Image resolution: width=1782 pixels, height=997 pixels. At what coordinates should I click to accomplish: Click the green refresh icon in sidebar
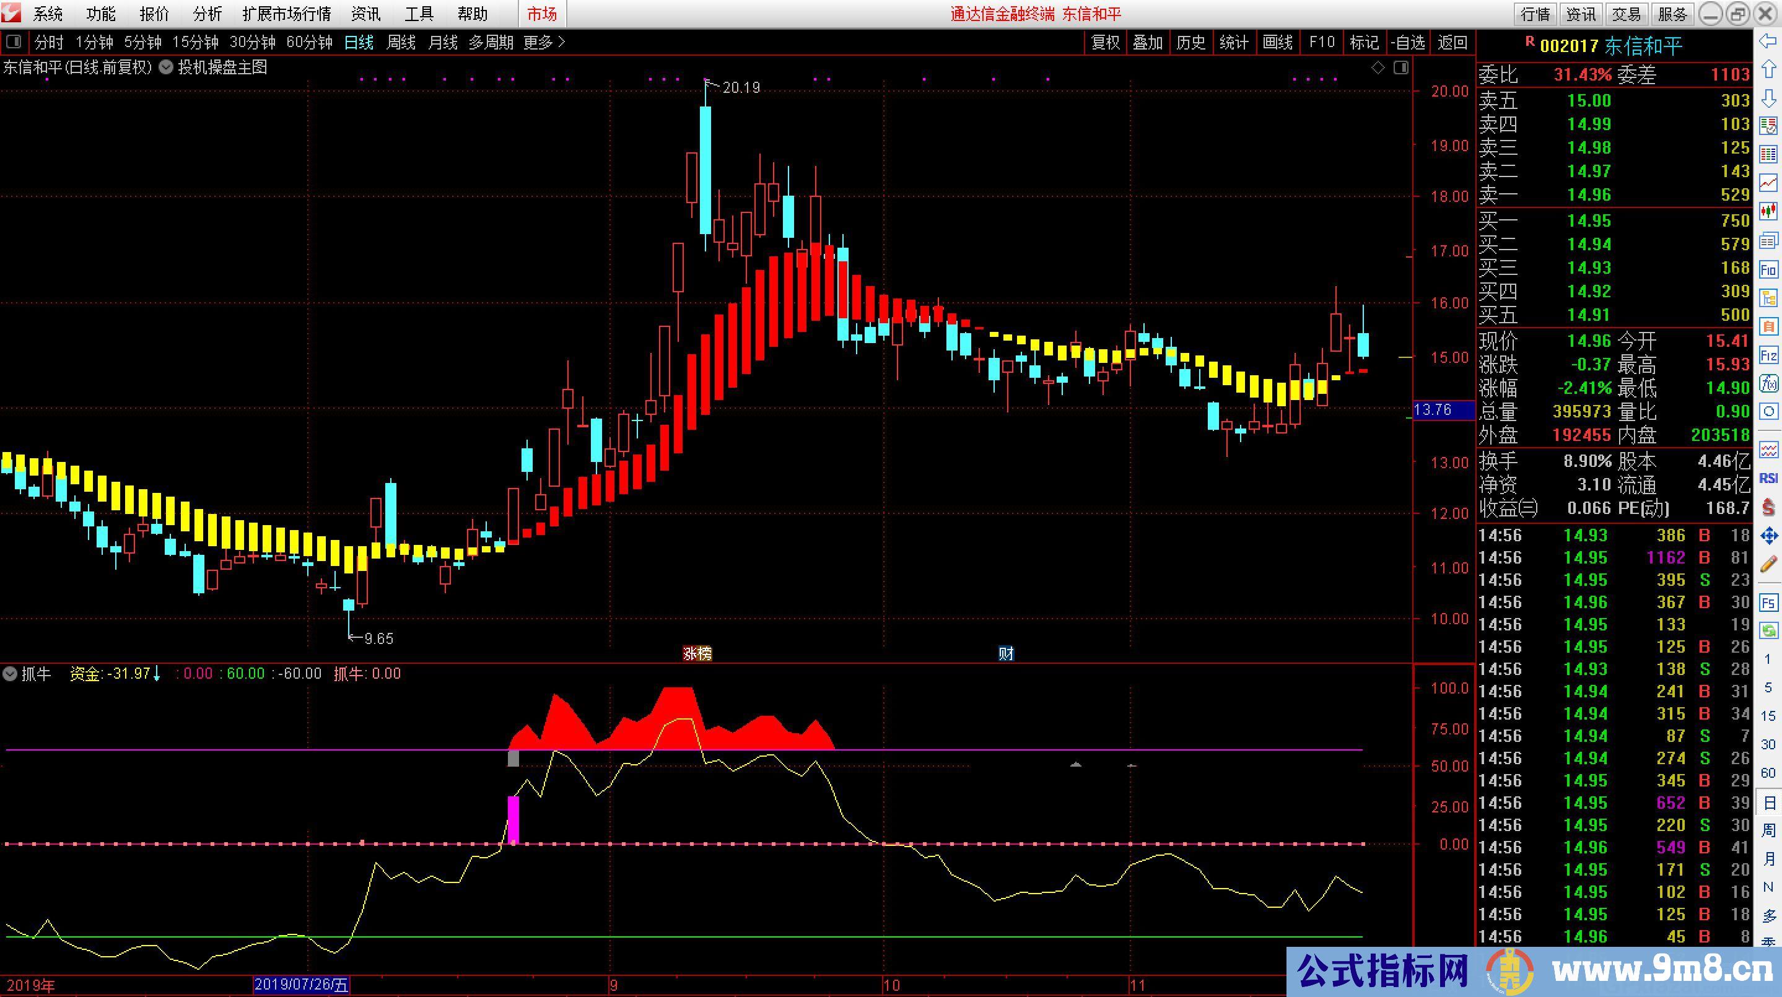[1769, 630]
